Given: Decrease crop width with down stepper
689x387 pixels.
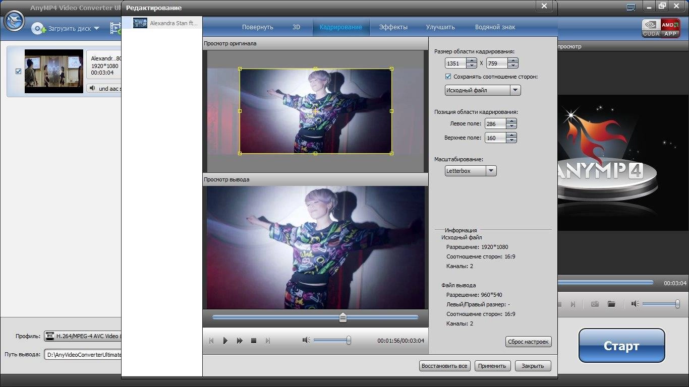Looking at the screenshot, I should (x=472, y=66).
